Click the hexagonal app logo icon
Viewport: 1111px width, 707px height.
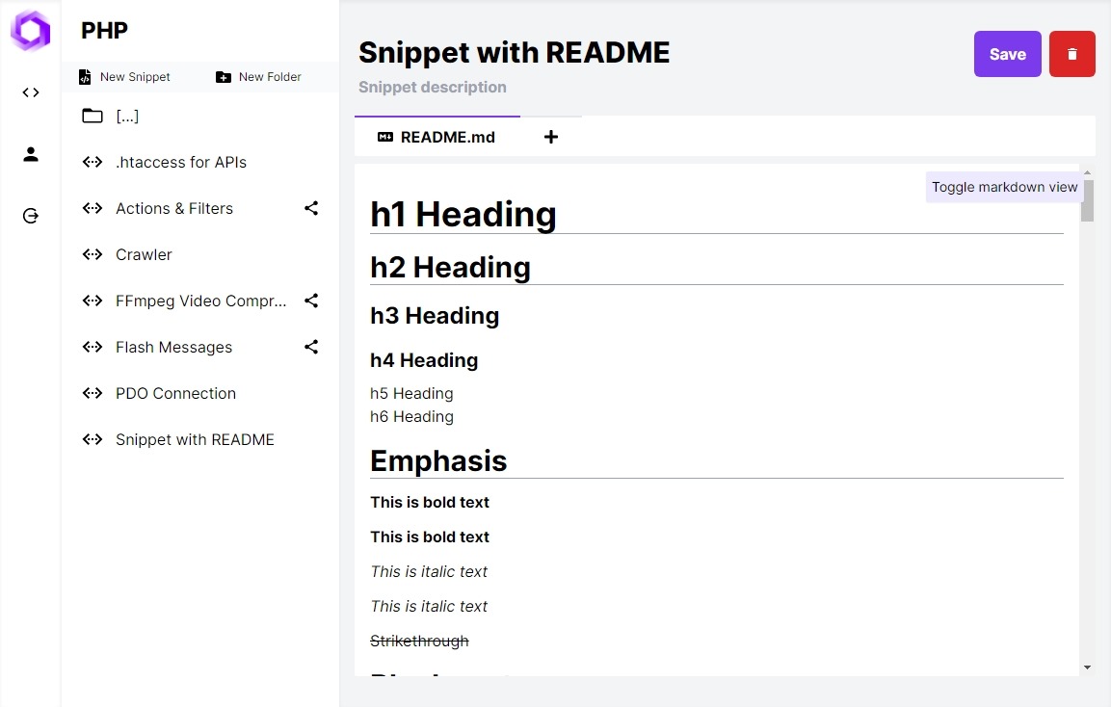pyautogui.click(x=30, y=30)
